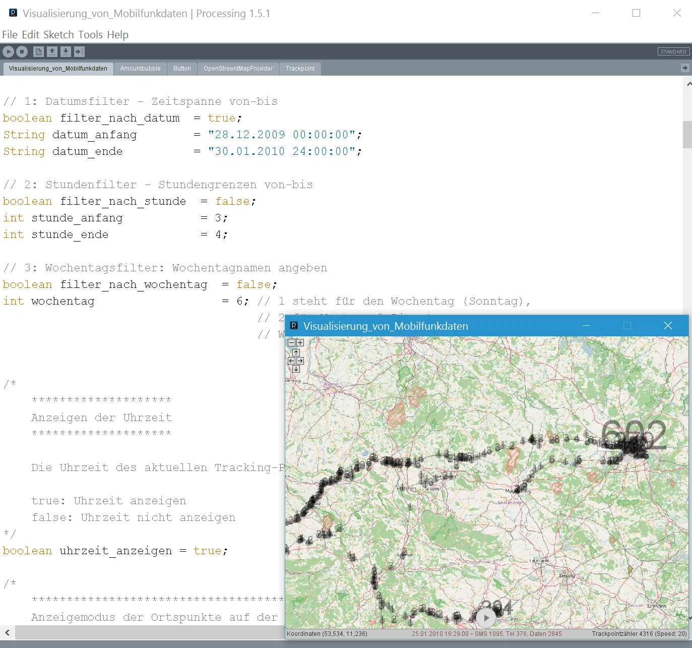Click the red date and SMS status text
This screenshot has width=692, height=648.
click(x=486, y=634)
